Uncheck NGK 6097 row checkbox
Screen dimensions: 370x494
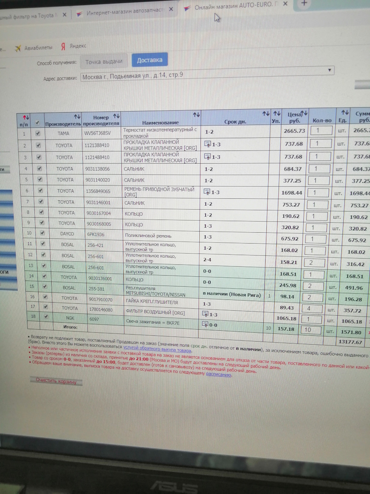46,316
